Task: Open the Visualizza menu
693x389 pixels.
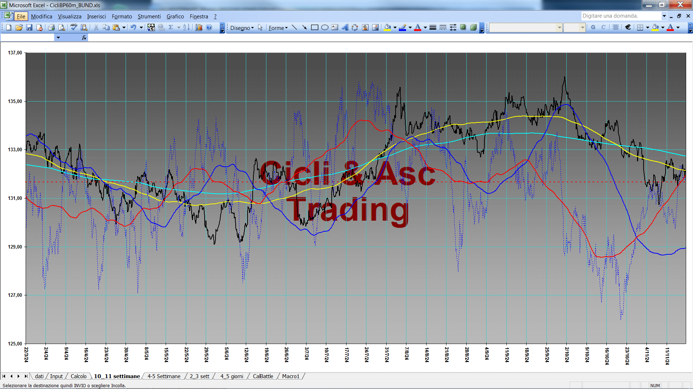Action: pyautogui.click(x=70, y=17)
